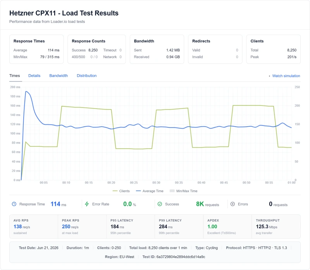Click the Clients card title
The image size is (310, 270).
[x=257, y=41]
